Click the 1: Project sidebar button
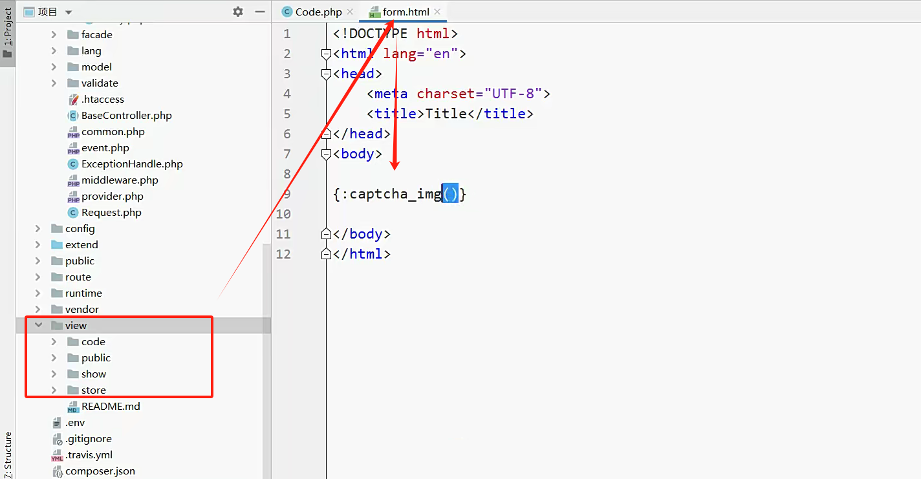 click(8, 26)
